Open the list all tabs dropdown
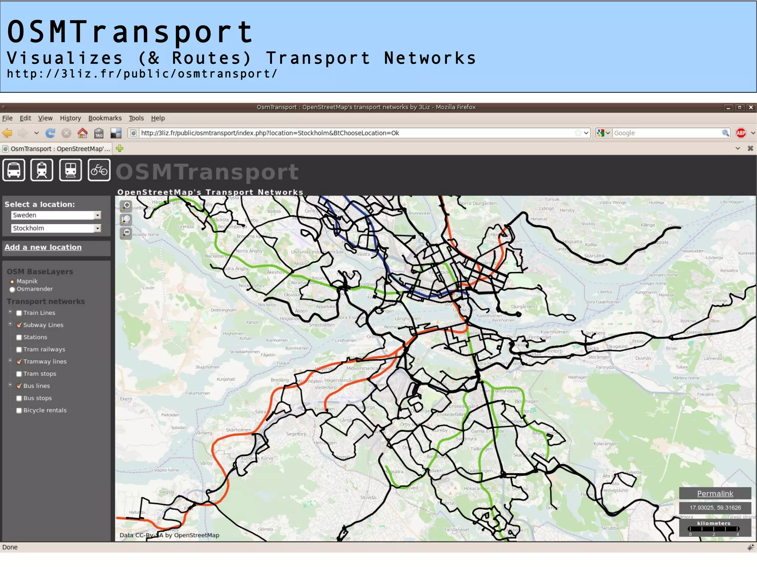 (x=738, y=148)
